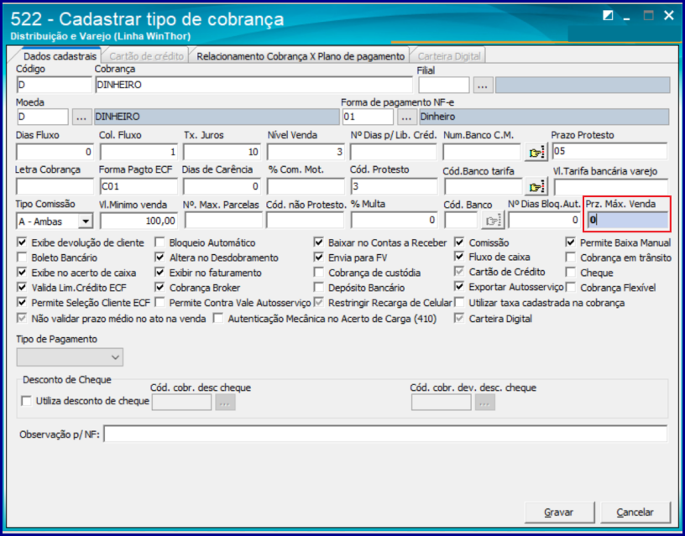The width and height of the screenshot is (685, 536).
Task: Enable Autenticação Mecânica no Acerto de Carga
Action: [218, 319]
